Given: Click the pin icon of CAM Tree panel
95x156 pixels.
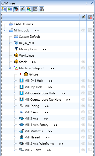Looking at the screenshot, I should (x=87, y=3).
